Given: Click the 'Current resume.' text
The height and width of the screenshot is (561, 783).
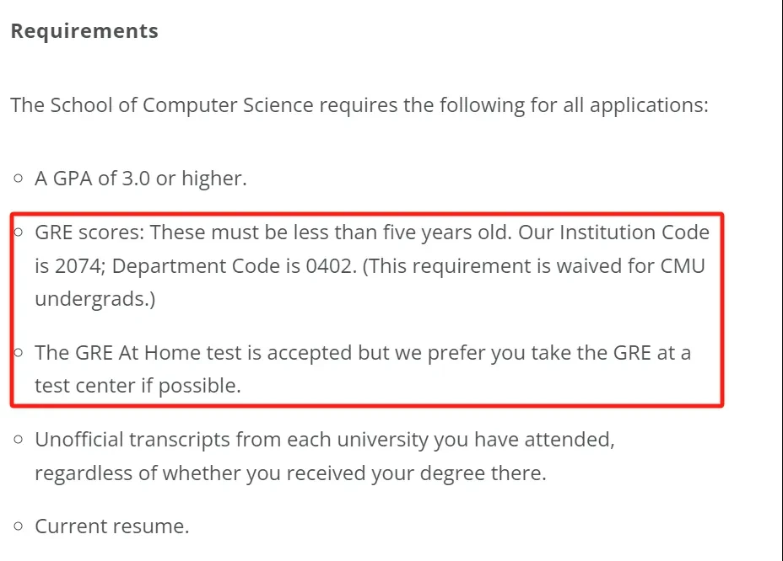Looking at the screenshot, I should pos(112,526).
